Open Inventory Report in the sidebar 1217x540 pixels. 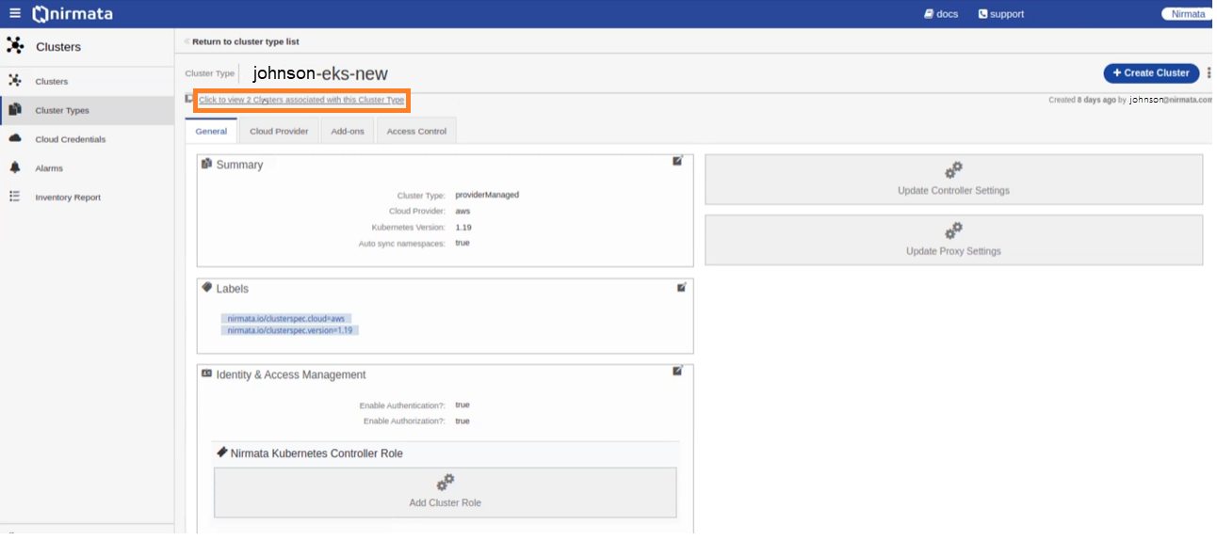(68, 198)
